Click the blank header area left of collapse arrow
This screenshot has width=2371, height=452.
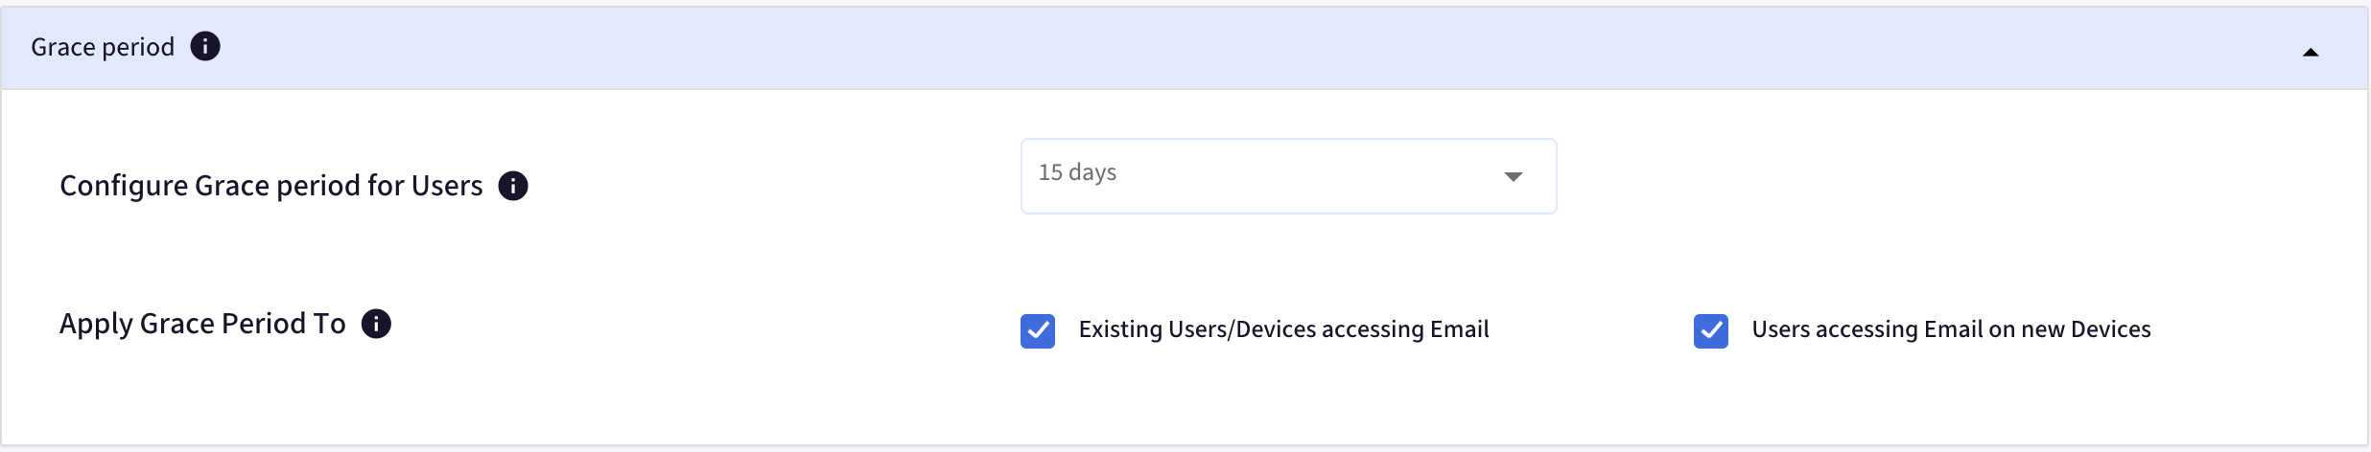[x=1247, y=48]
